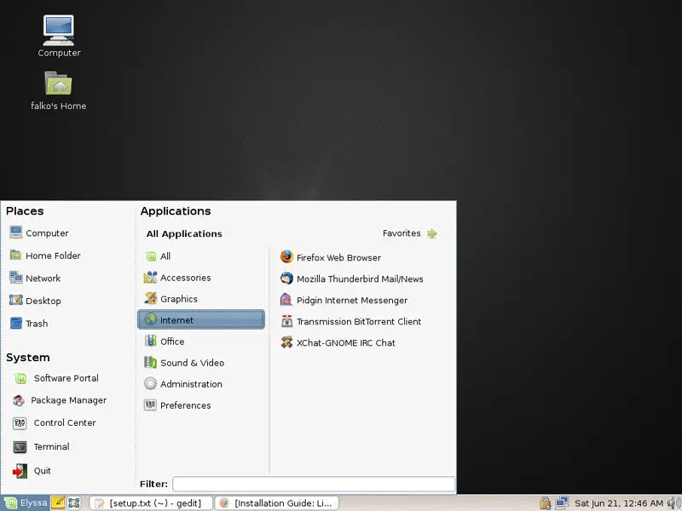Screen dimensions: 682x511
Task: Click the Quit icon
Action: (x=20, y=471)
